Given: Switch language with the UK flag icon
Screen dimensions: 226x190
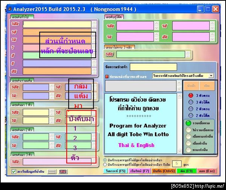Looking at the screenshot, I should click(x=63, y=172).
